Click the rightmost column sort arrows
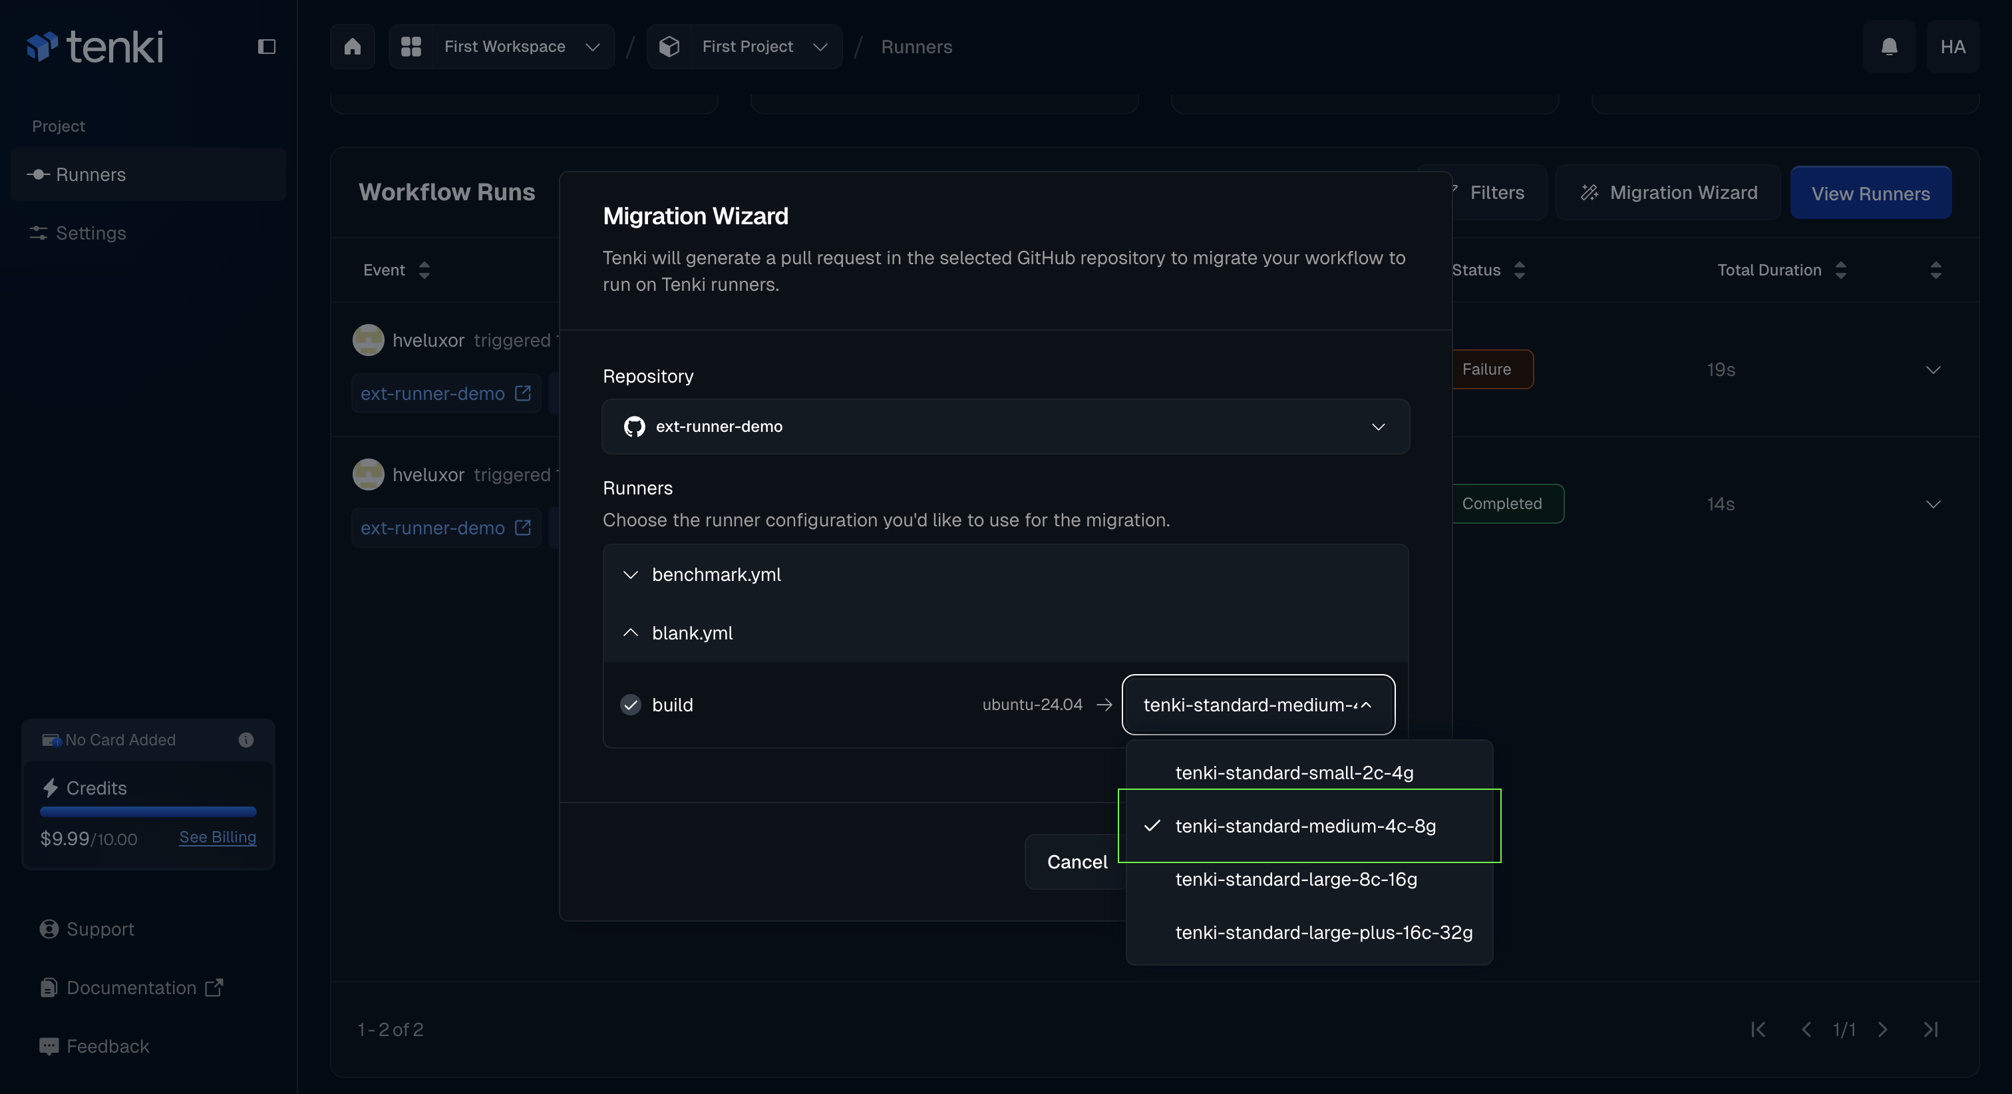Viewport: 2012px width, 1094px height. tap(1935, 270)
